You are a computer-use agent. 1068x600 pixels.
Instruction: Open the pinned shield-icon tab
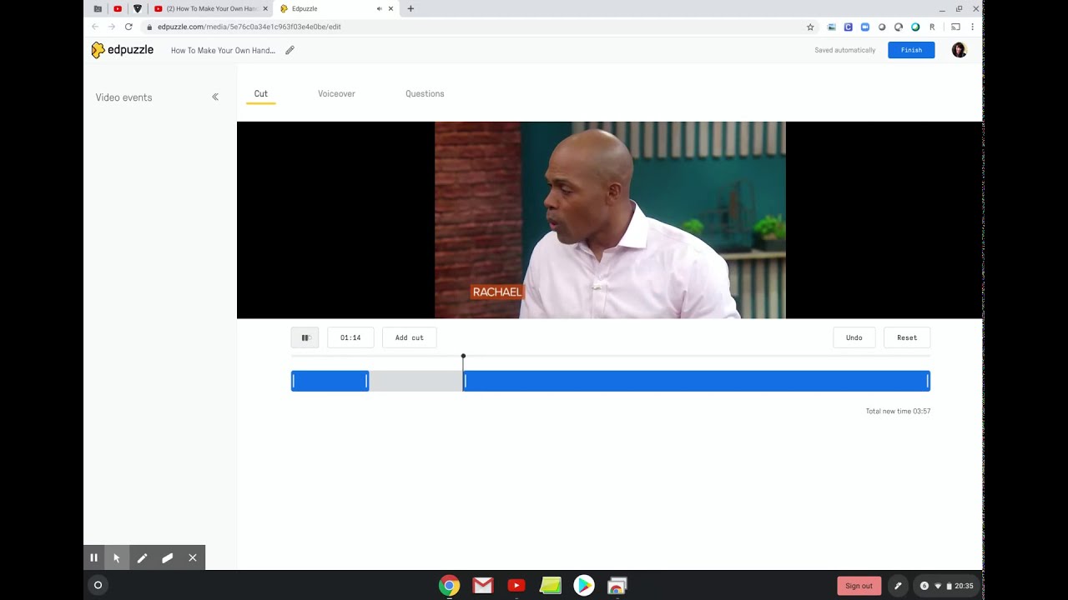138,9
